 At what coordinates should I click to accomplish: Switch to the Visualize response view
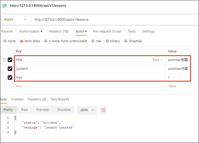click(64, 110)
